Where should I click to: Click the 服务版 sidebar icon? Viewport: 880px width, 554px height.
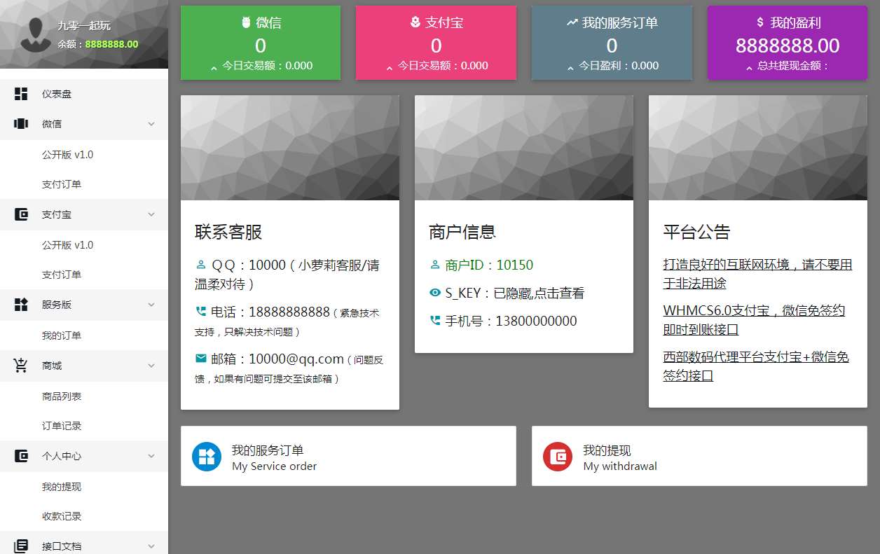point(20,305)
